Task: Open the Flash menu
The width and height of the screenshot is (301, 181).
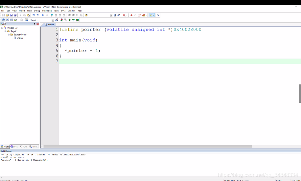Action: click(x=29, y=11)
